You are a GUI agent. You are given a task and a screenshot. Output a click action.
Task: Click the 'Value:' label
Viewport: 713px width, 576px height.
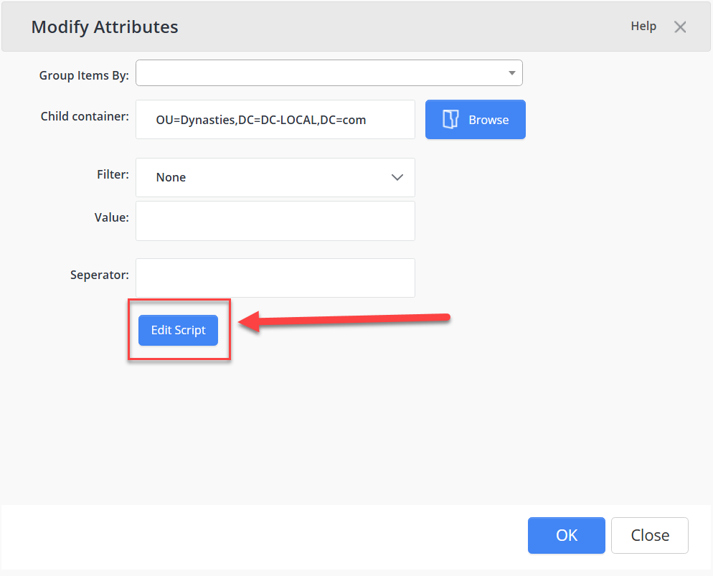point(111,217)
